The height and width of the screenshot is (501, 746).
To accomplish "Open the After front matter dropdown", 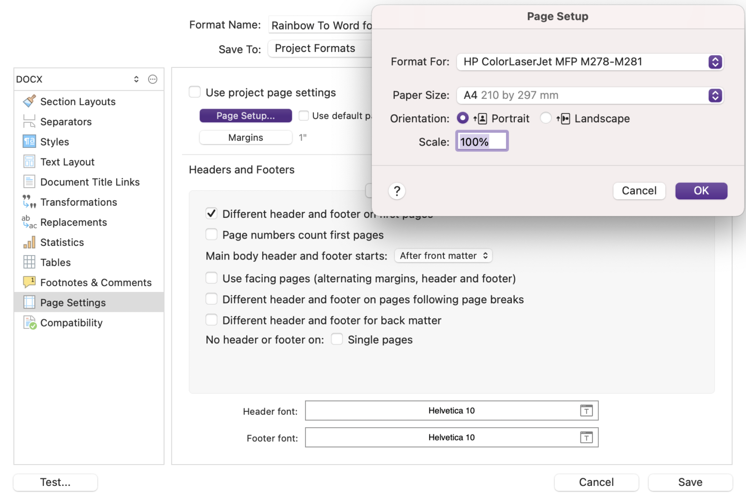I will 443,256.
